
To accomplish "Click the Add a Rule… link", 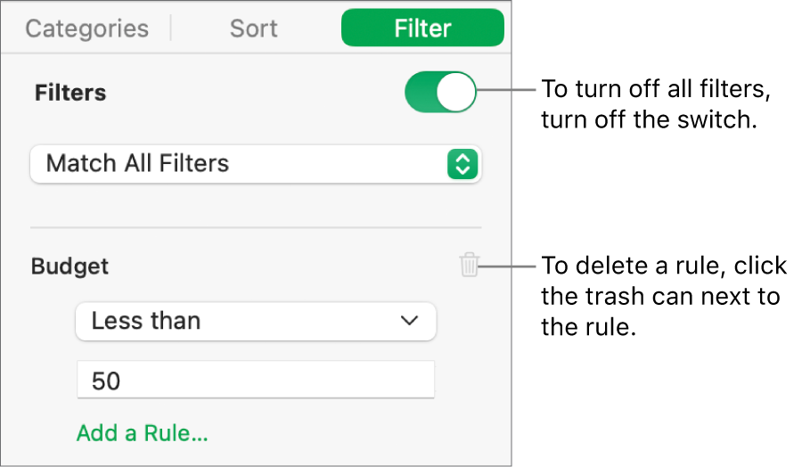I will click(143, 434).
